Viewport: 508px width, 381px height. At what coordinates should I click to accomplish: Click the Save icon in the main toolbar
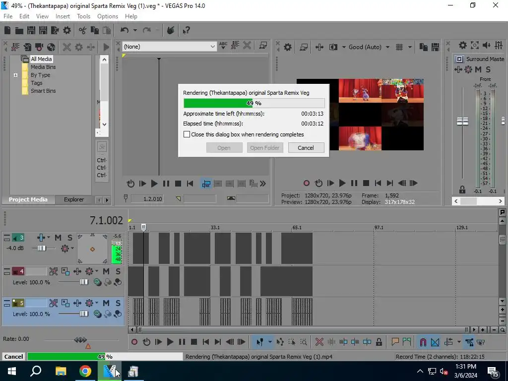point(31,30)
